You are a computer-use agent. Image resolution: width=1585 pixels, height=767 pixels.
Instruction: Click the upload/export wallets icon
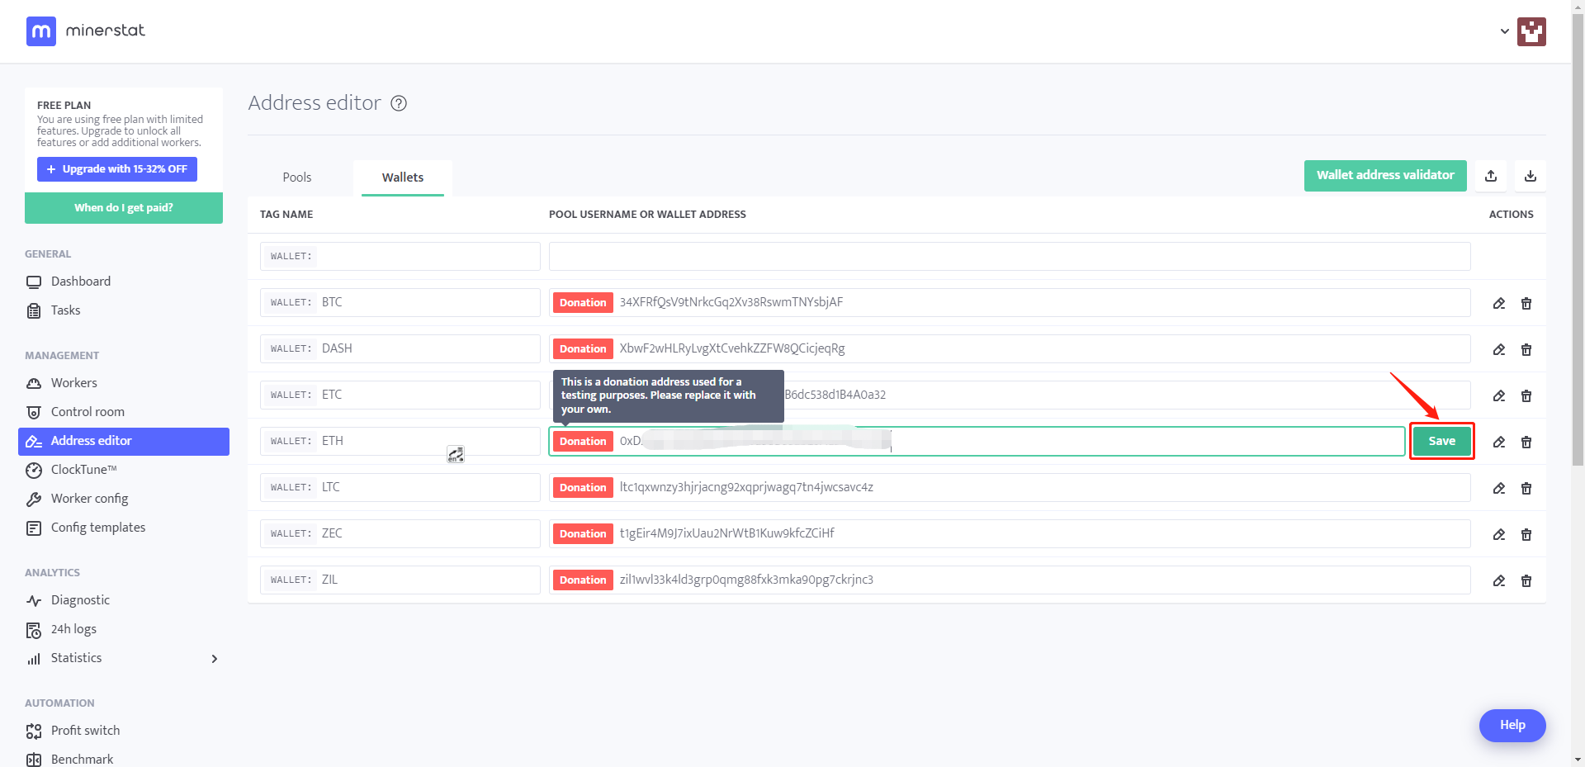pyautogui.click(x=1491, y=176)
